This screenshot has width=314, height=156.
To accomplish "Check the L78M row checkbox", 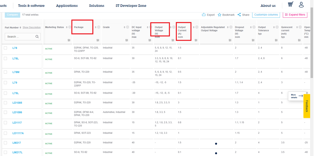I will [x=5, y=72].
